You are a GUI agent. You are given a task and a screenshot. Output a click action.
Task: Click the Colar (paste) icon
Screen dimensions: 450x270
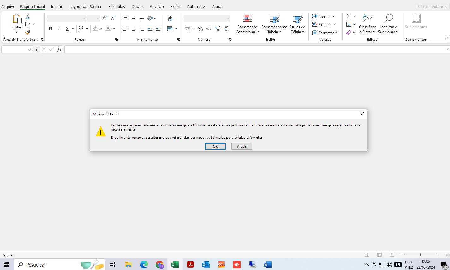17,19
